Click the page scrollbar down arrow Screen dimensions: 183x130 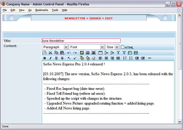point(180,121)
